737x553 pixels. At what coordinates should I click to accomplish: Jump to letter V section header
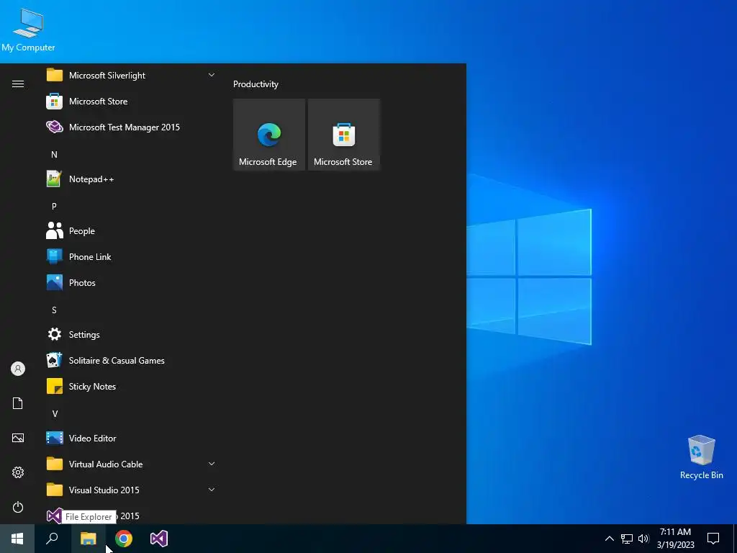tap(55, 414)
